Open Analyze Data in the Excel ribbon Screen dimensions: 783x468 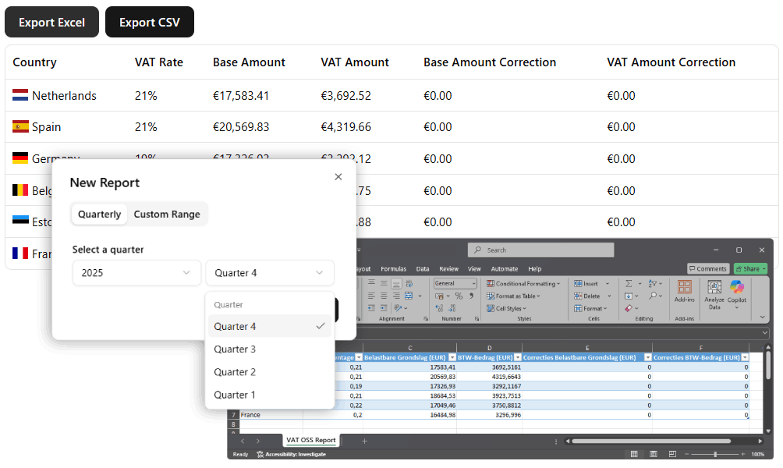coord(714,292)
